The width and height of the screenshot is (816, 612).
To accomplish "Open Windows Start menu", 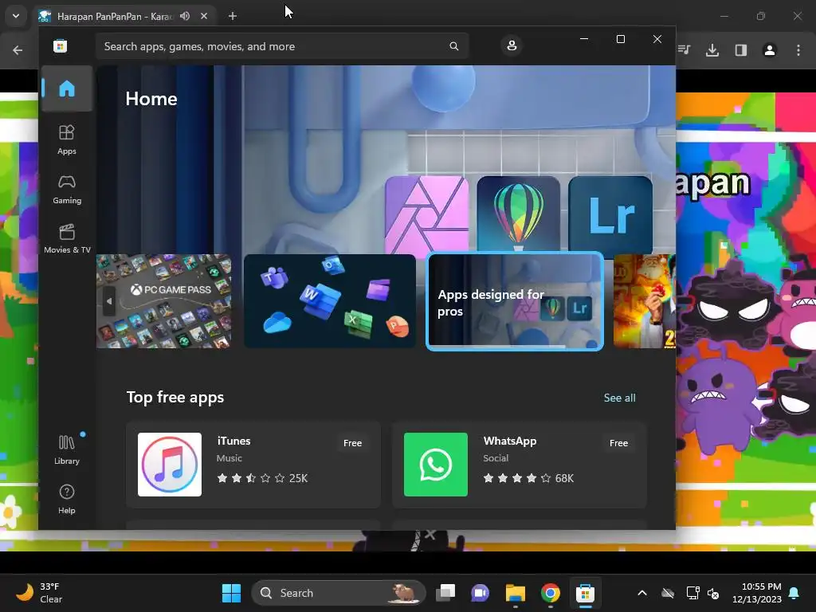I will tap(231, 593).
